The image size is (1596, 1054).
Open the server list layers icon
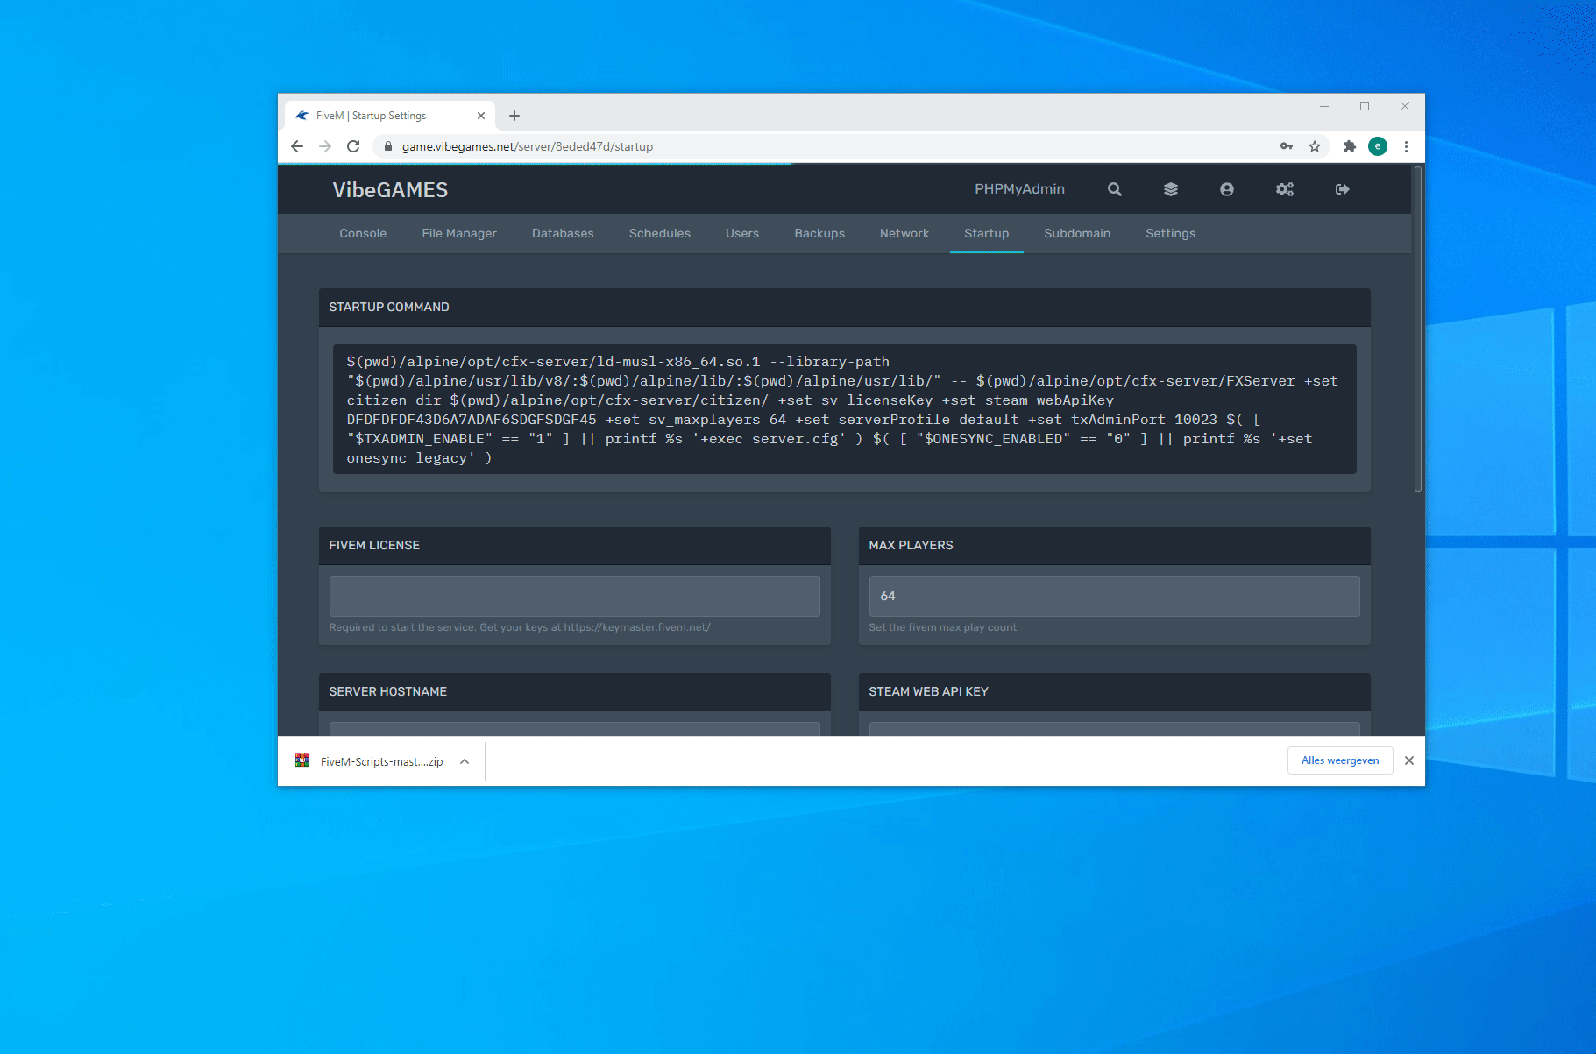[x=1170, y=189]
